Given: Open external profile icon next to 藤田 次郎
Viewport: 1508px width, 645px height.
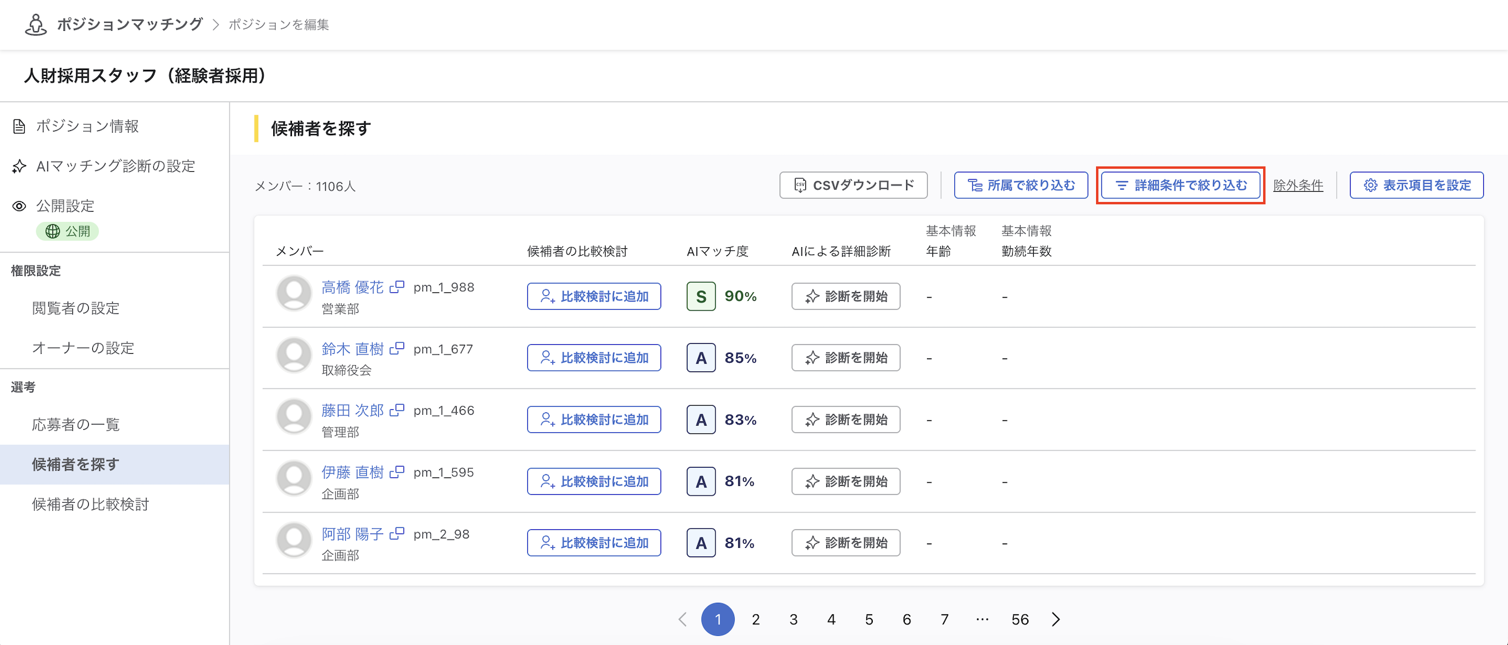Looking at the screenshot, I should [397, 410].
